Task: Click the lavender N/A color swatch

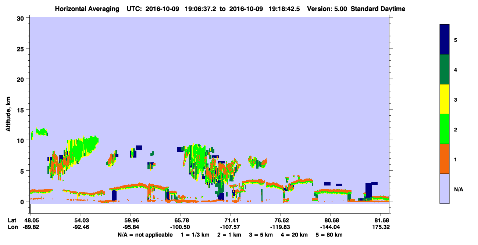Action: click(444, 188)
